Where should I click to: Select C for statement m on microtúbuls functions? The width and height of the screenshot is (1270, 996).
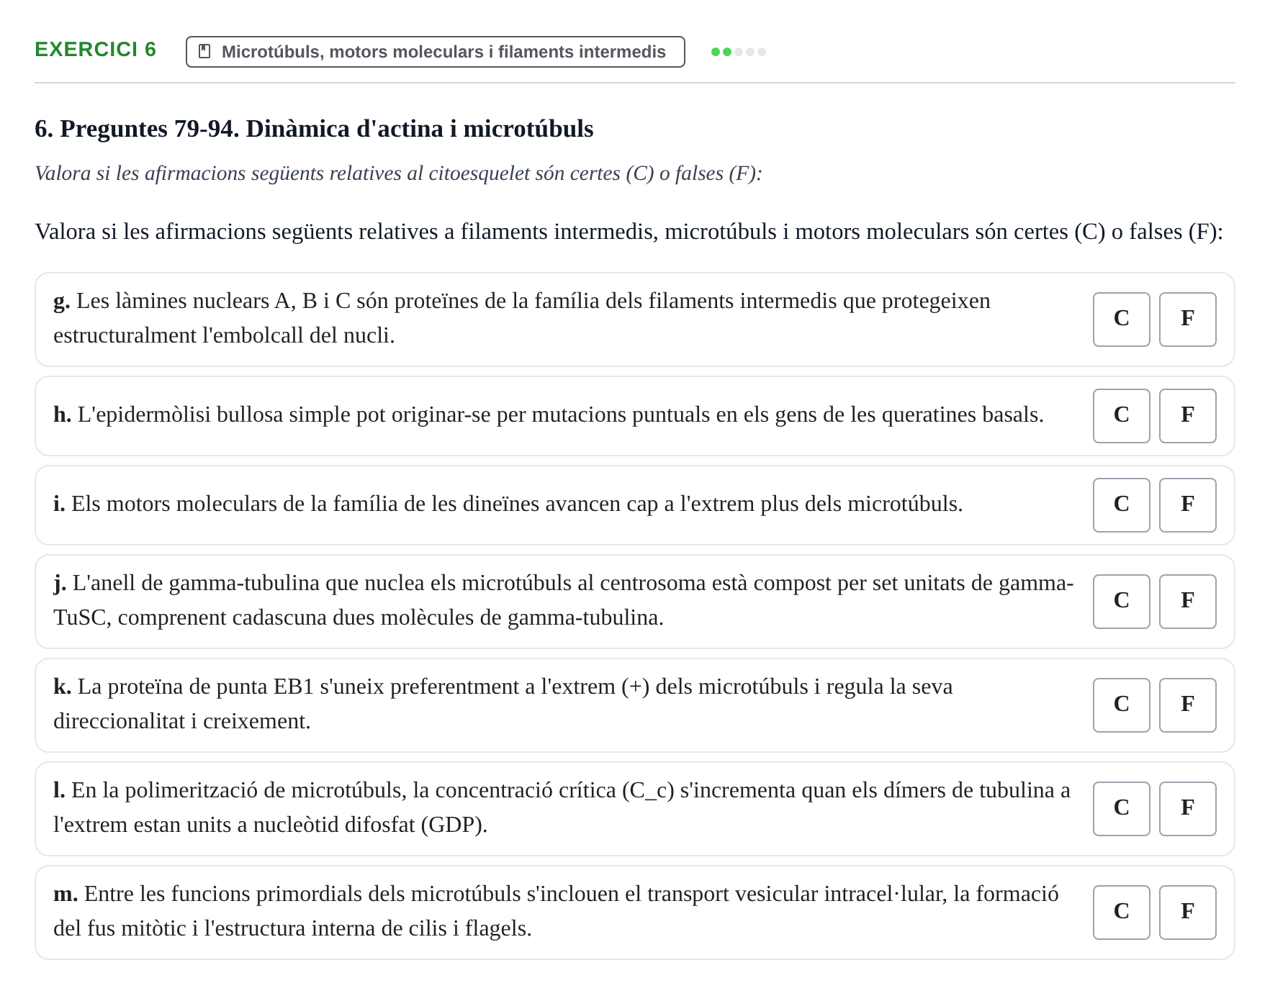pyautogui.click(x=1121, y=912)
